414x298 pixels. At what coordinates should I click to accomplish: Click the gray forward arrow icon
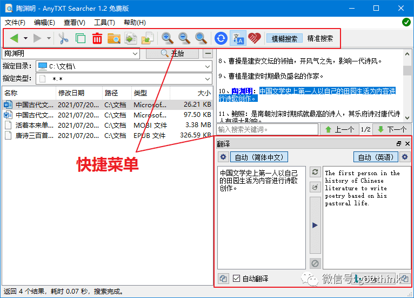point(37,38)
